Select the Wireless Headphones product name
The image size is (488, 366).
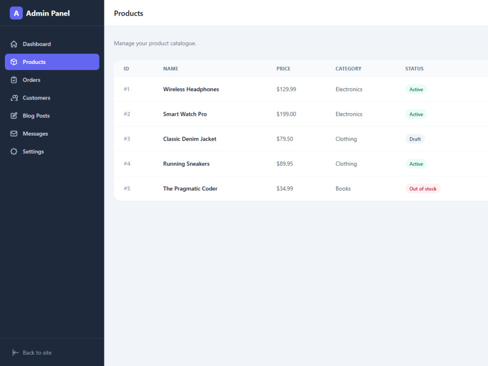(191, 89)
